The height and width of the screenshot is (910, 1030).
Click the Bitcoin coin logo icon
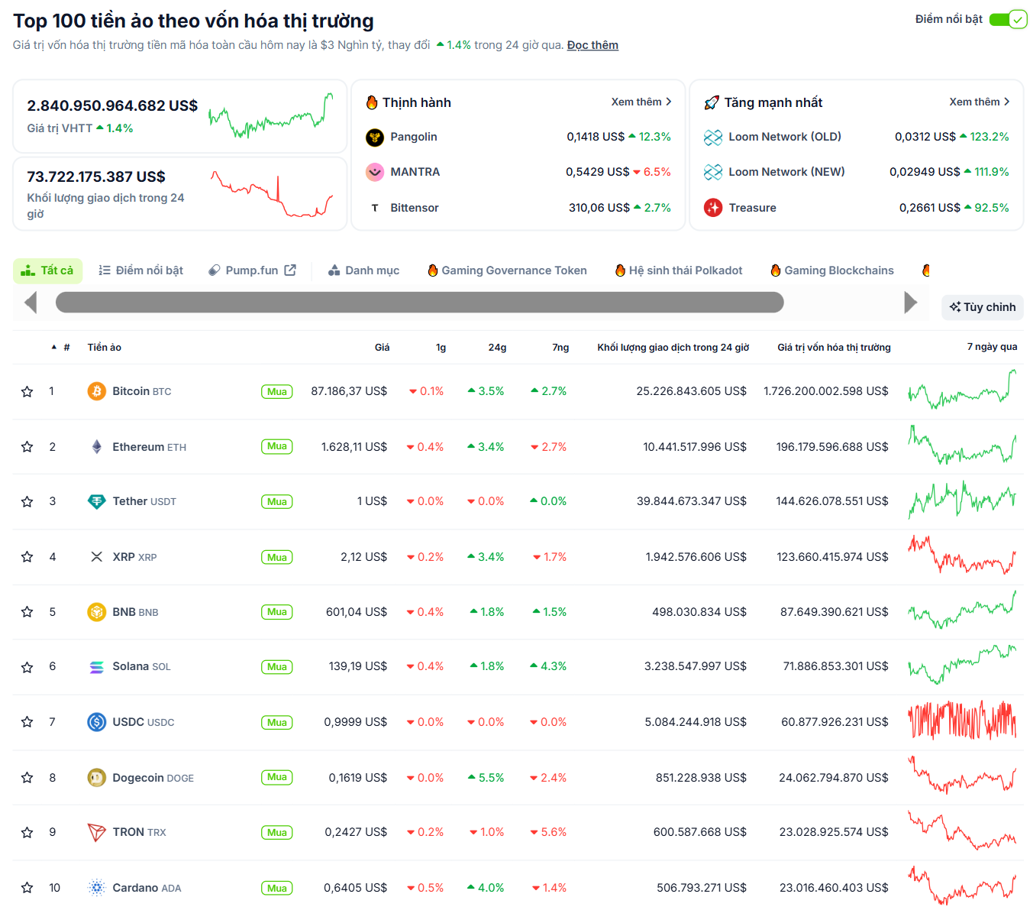(x=96, y=391)
